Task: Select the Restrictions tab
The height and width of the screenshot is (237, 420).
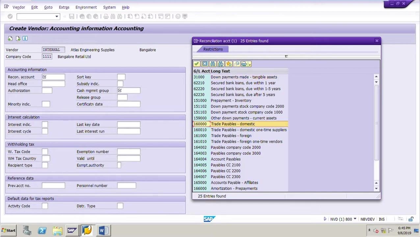Action: coord(213,49)
